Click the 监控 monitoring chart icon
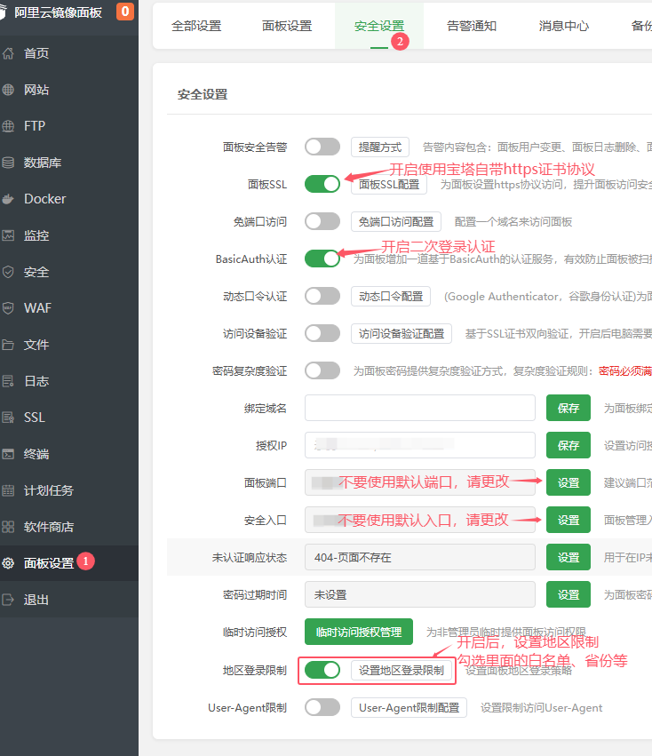 click(9, 235)
